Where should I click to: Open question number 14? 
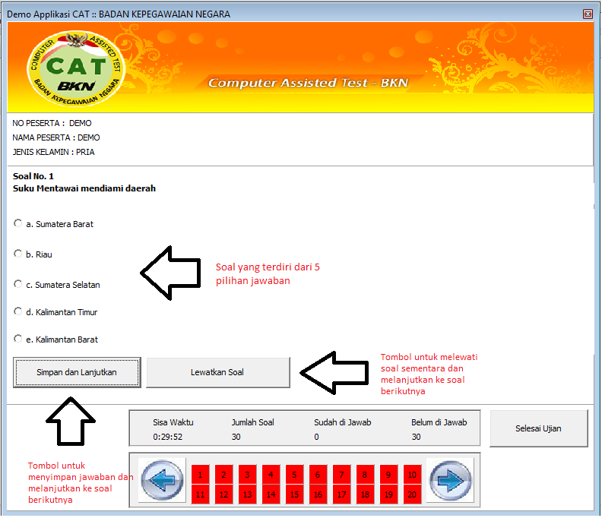(271, 494)
